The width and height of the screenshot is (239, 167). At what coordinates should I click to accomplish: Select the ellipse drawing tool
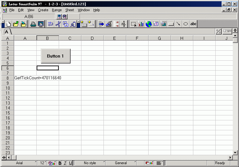[186, 24]
